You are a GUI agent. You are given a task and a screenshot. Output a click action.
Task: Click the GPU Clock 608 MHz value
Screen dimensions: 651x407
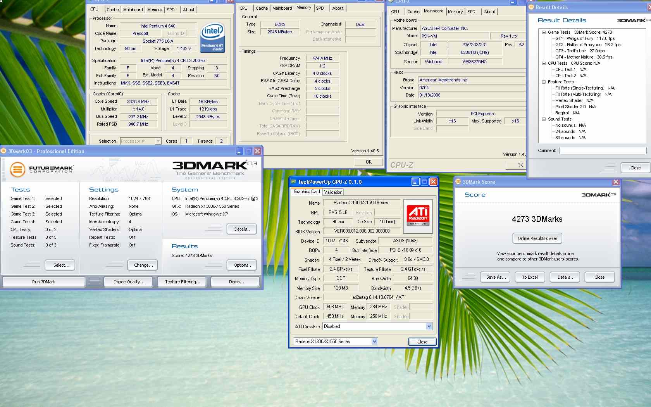click(335, 307)
